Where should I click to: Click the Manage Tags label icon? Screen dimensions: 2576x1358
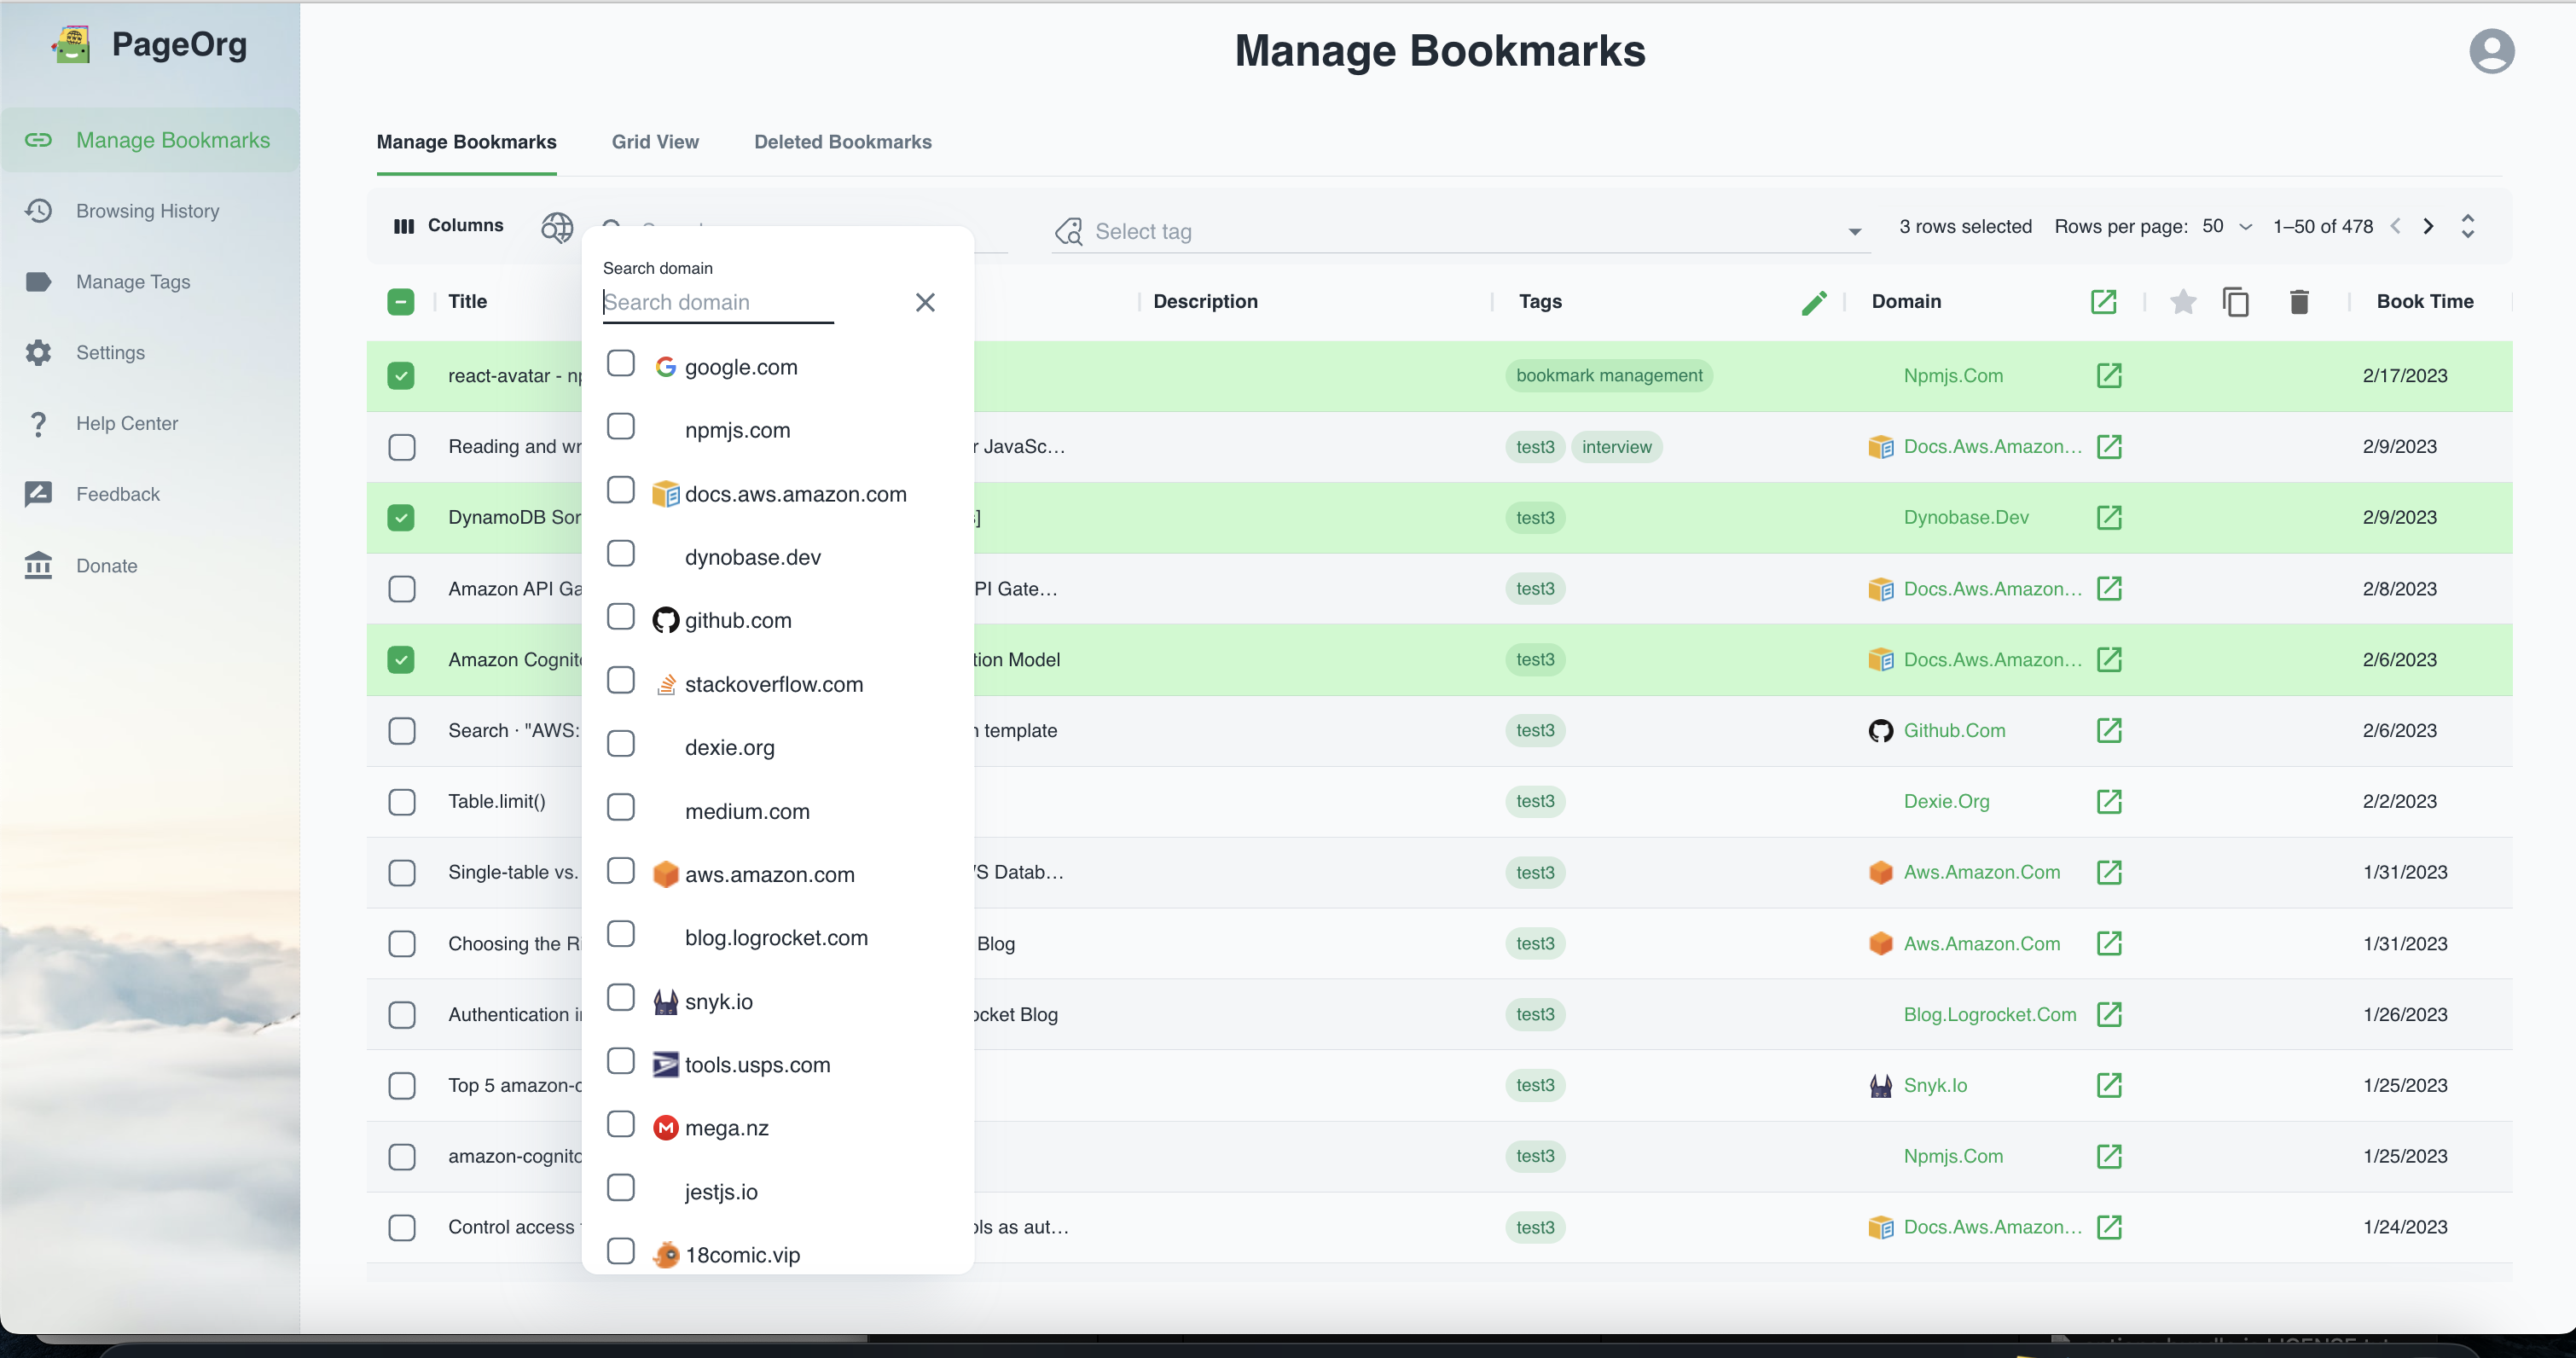[38, 282]
